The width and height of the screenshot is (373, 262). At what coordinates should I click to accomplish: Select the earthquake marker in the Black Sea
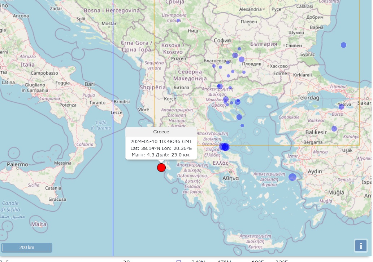point(343,45)
